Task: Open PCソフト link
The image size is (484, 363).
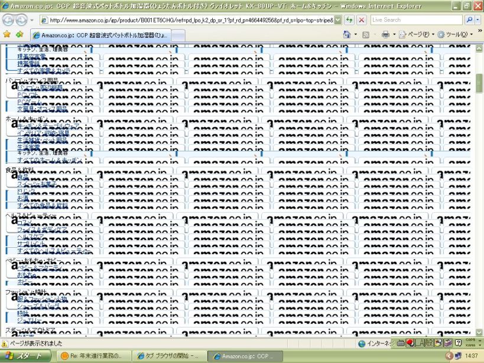Action: tap(28, 95)
